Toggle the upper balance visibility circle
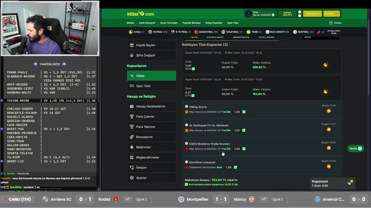Image resolution: width=371 pixels, height=208 pixels. tap(300, 12)
